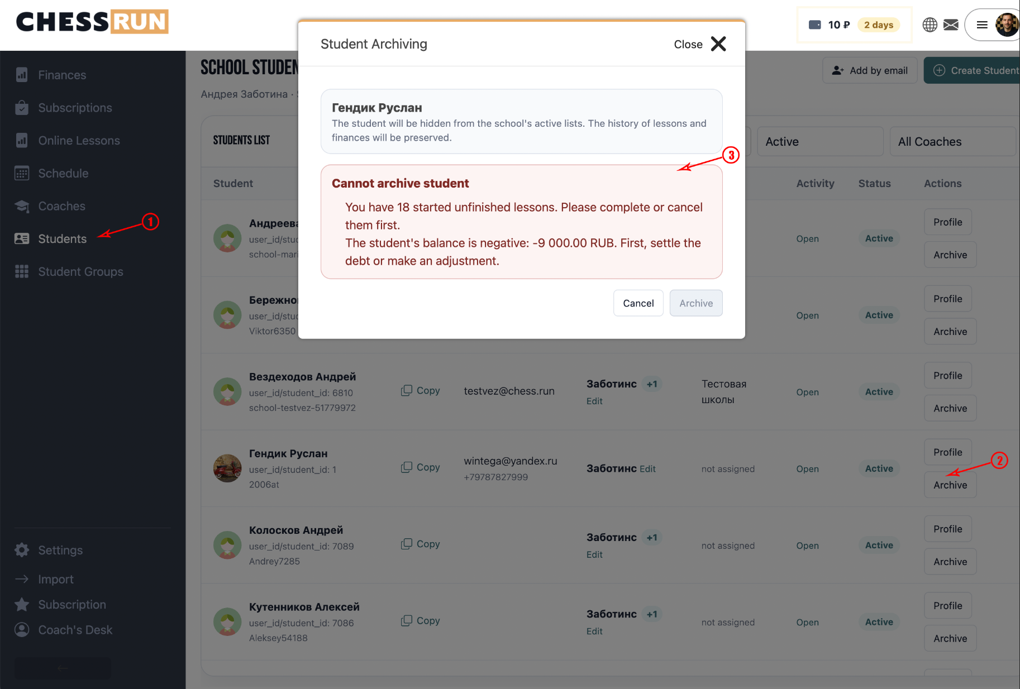Click copy icon for Вездеходов Андрей
Screen dimensions: 1020x689
[x=407, y=390]
